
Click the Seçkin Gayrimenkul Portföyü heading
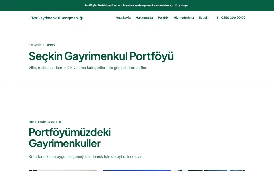101,56
